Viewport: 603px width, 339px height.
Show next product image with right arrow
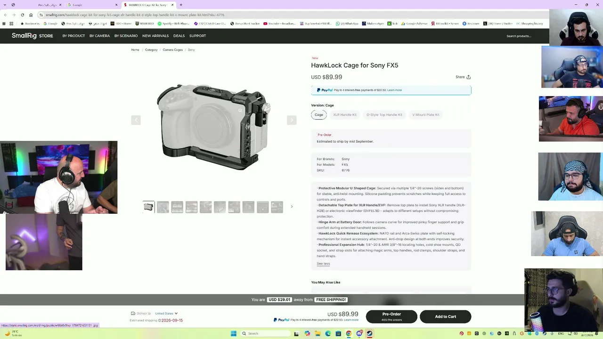coord(292,120)
